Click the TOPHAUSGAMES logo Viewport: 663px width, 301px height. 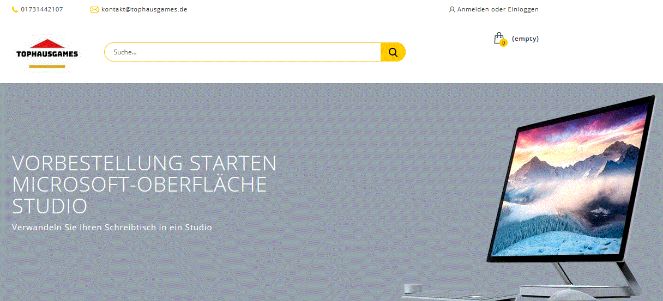(47, 54)
